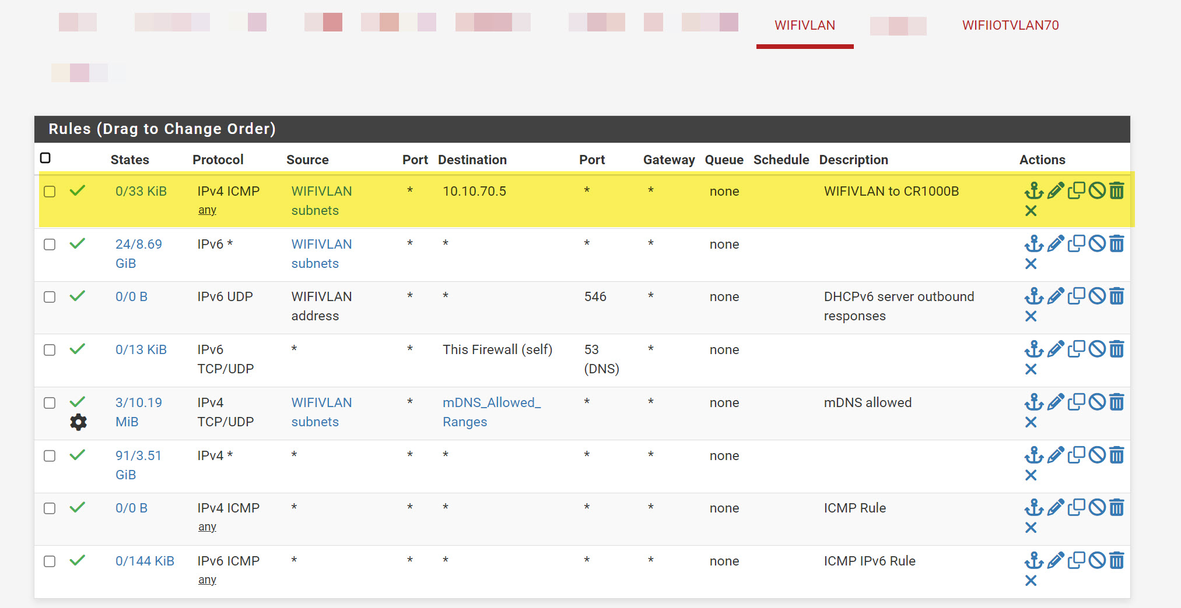Delete the IPv4 any-to-any rule
1181x608 pixels.
point(1116,455)
